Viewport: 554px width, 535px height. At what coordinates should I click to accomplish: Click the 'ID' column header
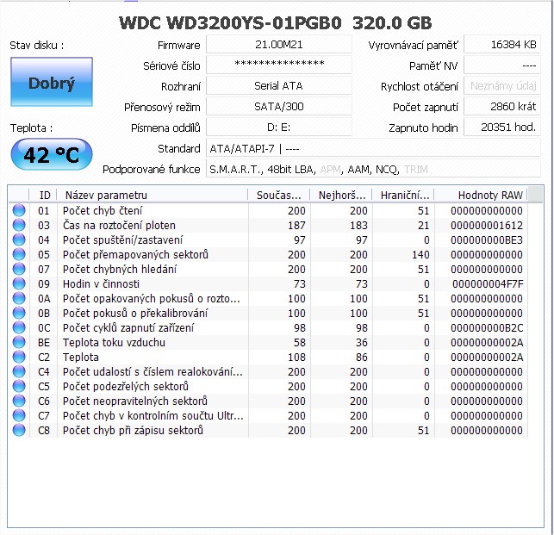[x=43, y=195]
